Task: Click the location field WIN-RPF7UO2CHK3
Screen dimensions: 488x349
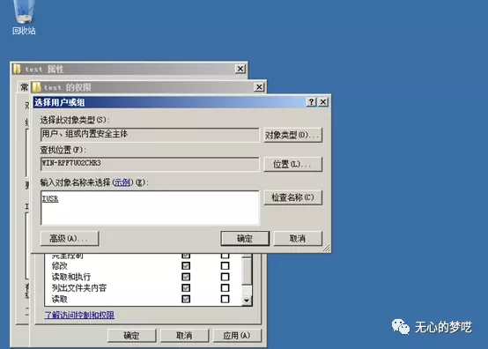Action: tap(150, 164)
